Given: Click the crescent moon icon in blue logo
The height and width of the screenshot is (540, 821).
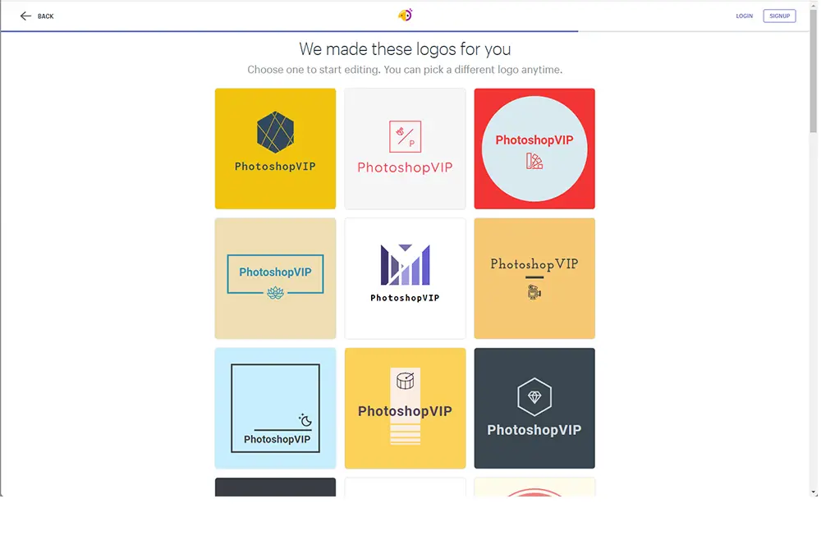Looking at the screenshot, I should click(x=305, y=419).
